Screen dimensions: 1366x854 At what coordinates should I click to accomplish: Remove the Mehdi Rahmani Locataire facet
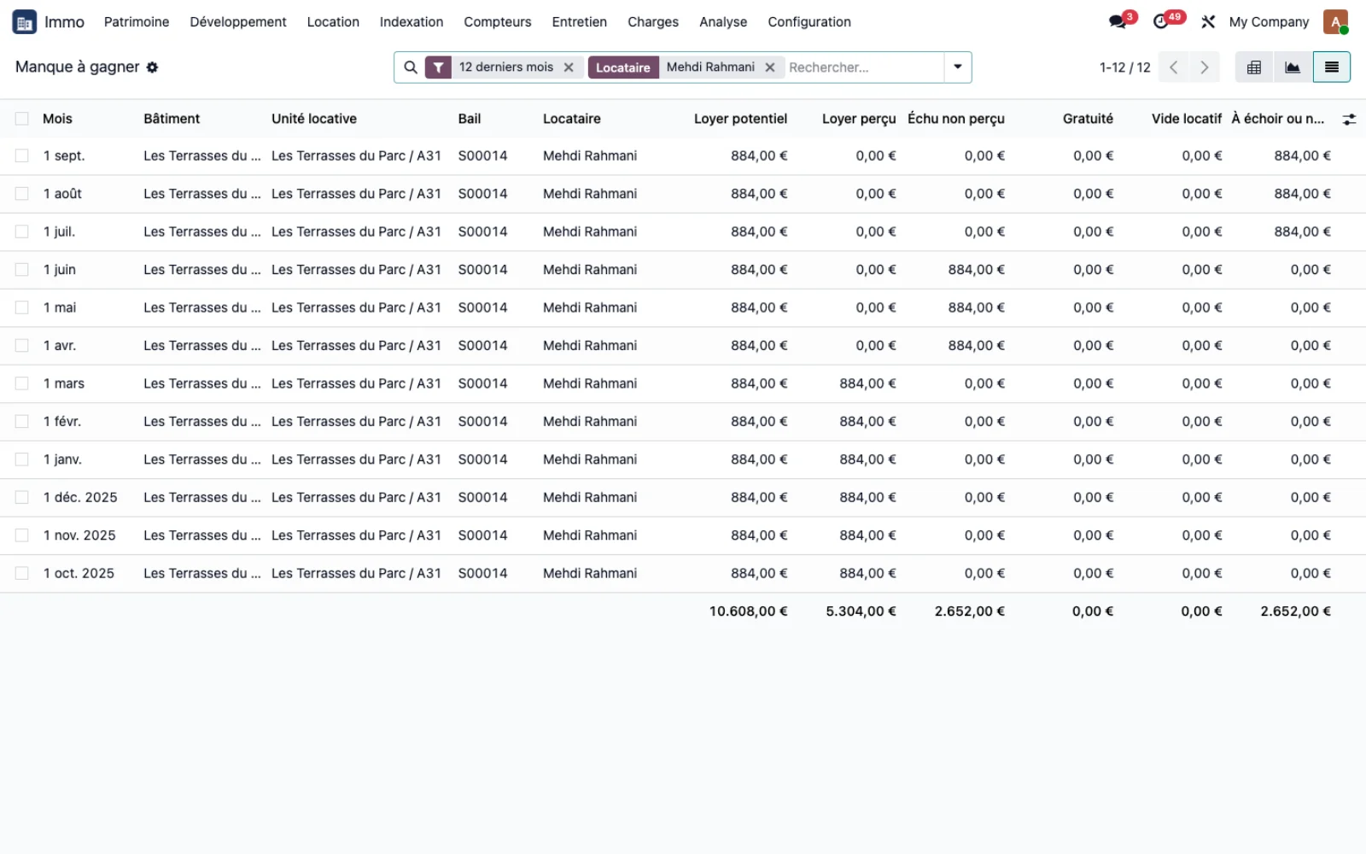(x=769, y=67)
